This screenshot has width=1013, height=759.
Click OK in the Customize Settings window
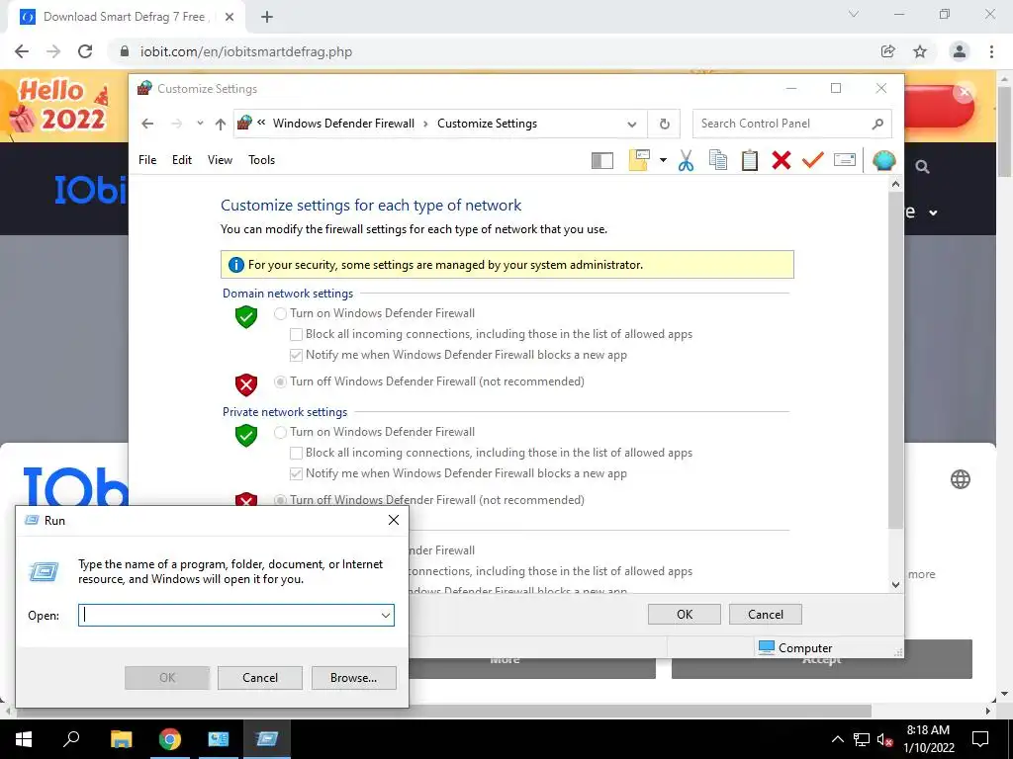coord(685,615)
